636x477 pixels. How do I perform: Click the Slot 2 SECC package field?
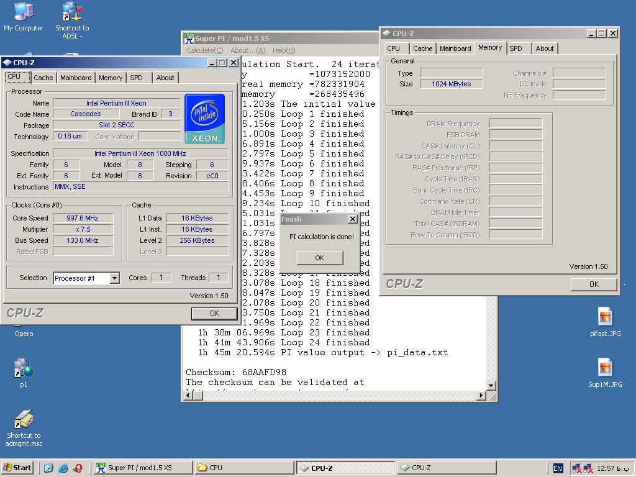click(116, 125)
